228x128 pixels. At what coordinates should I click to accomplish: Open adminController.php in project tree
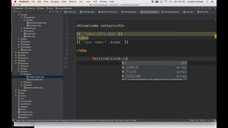(x=36, y=23)
